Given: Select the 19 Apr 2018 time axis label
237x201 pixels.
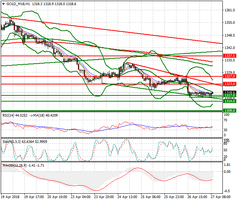Looking at the screenshot, I should 10,197.
